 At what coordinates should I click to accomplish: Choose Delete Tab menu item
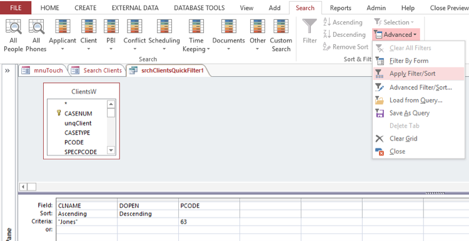[418, 126]
